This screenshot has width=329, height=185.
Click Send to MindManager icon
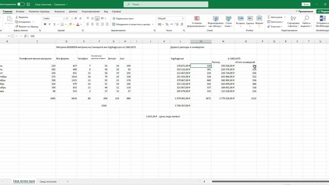pyautogui.click(x=322, y=18)
